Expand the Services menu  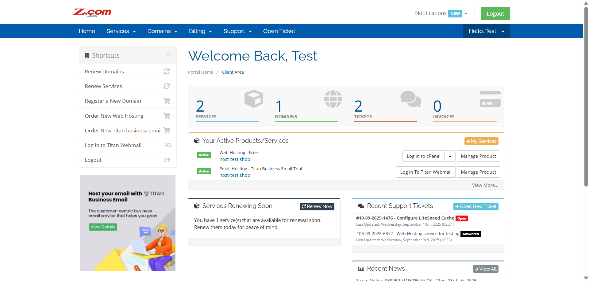point(121,31)
